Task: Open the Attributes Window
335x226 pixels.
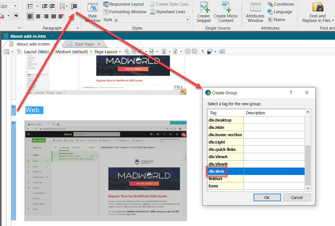Action: (255, 12)
